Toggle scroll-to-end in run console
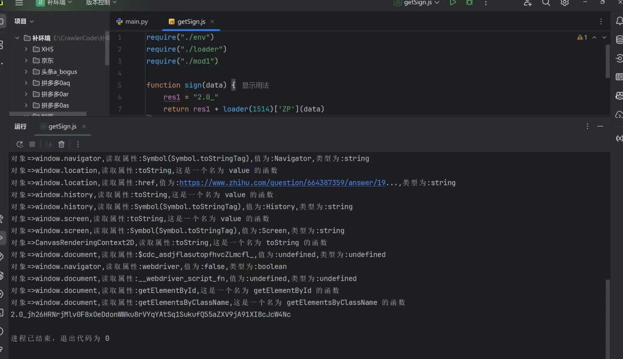 (48, 144)
